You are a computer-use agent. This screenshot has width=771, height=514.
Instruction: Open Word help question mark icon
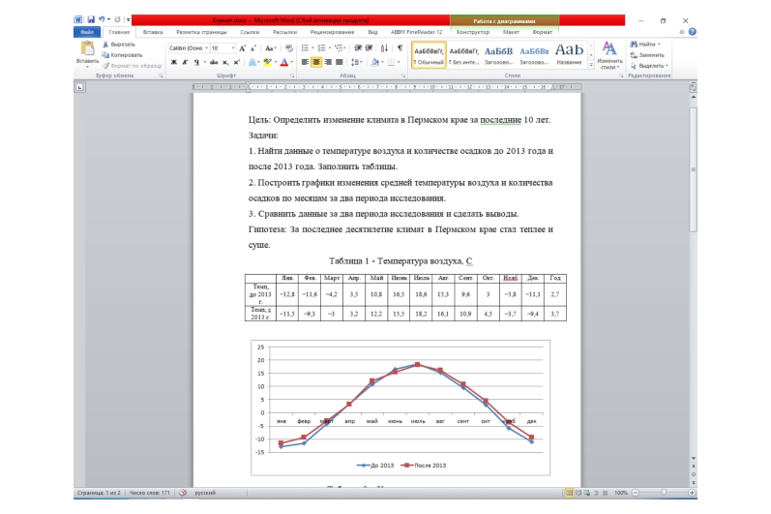click(693, 32)
